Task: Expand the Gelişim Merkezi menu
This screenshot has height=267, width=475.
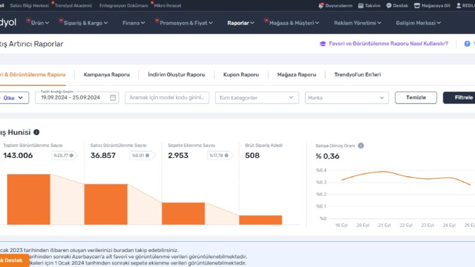Action: click(418, 23)
